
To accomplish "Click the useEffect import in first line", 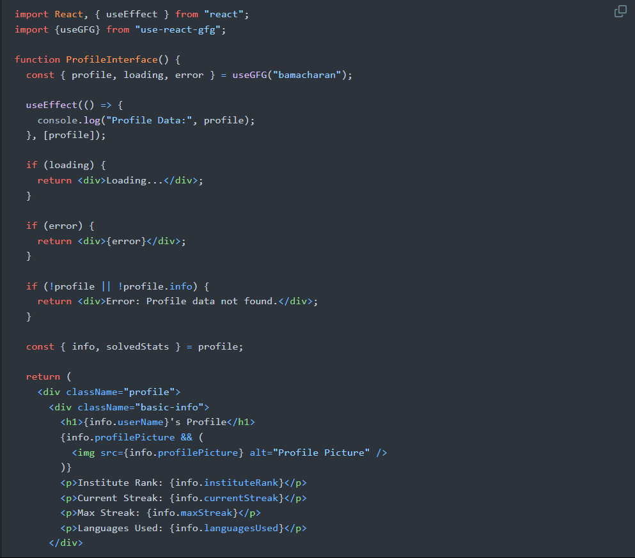I will click(132, 14).
